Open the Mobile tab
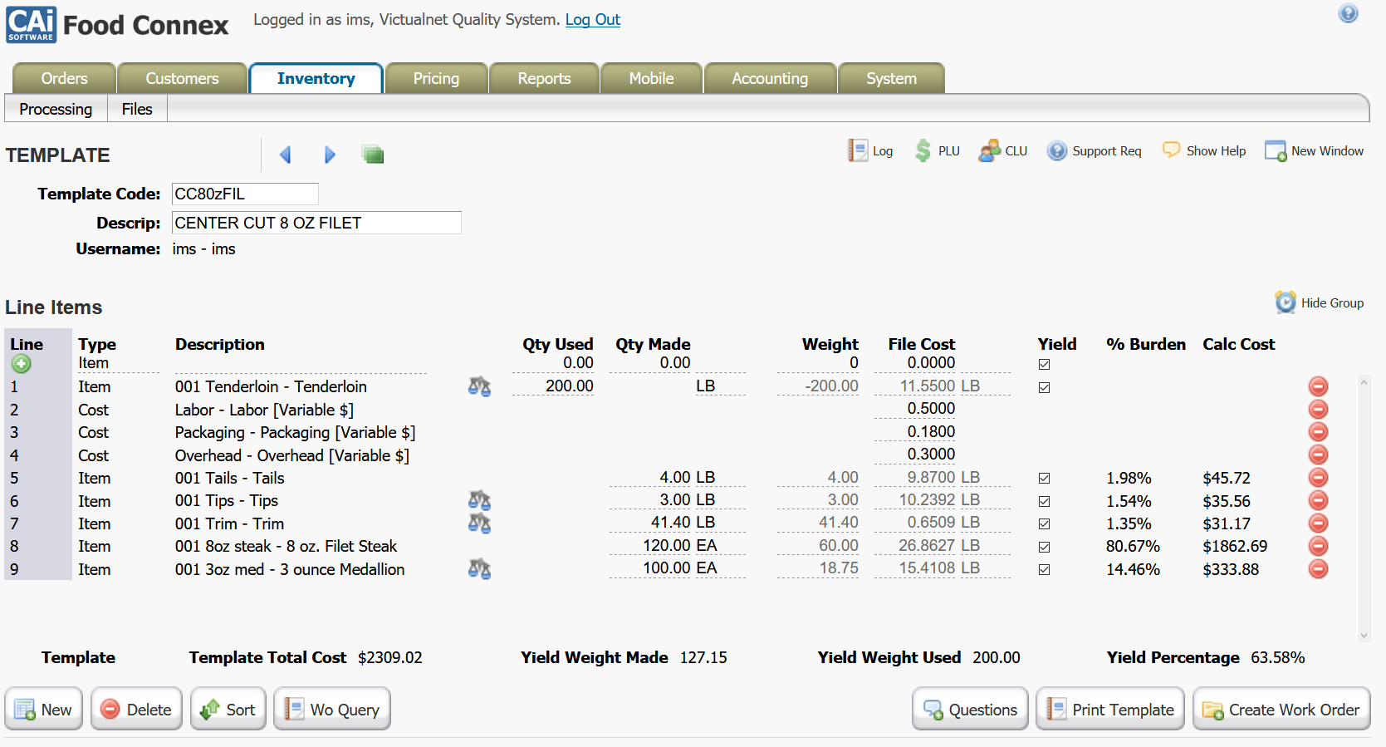This screenshot has height=747, width=1386. click(x=651, y=78)
